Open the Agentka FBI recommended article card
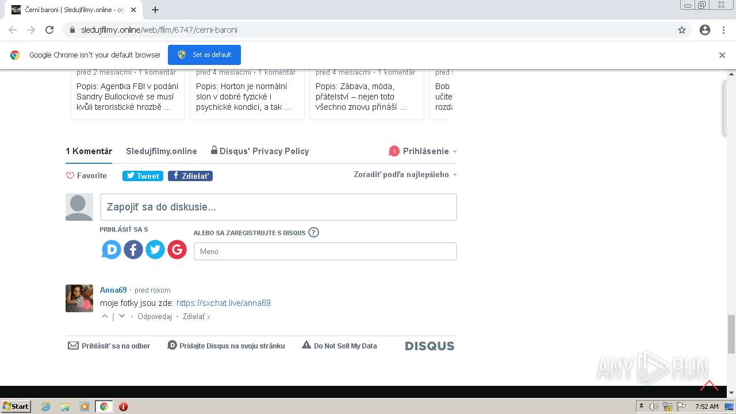Image resolution: width=736 pixels, height=414 pixels. point(128,94)
